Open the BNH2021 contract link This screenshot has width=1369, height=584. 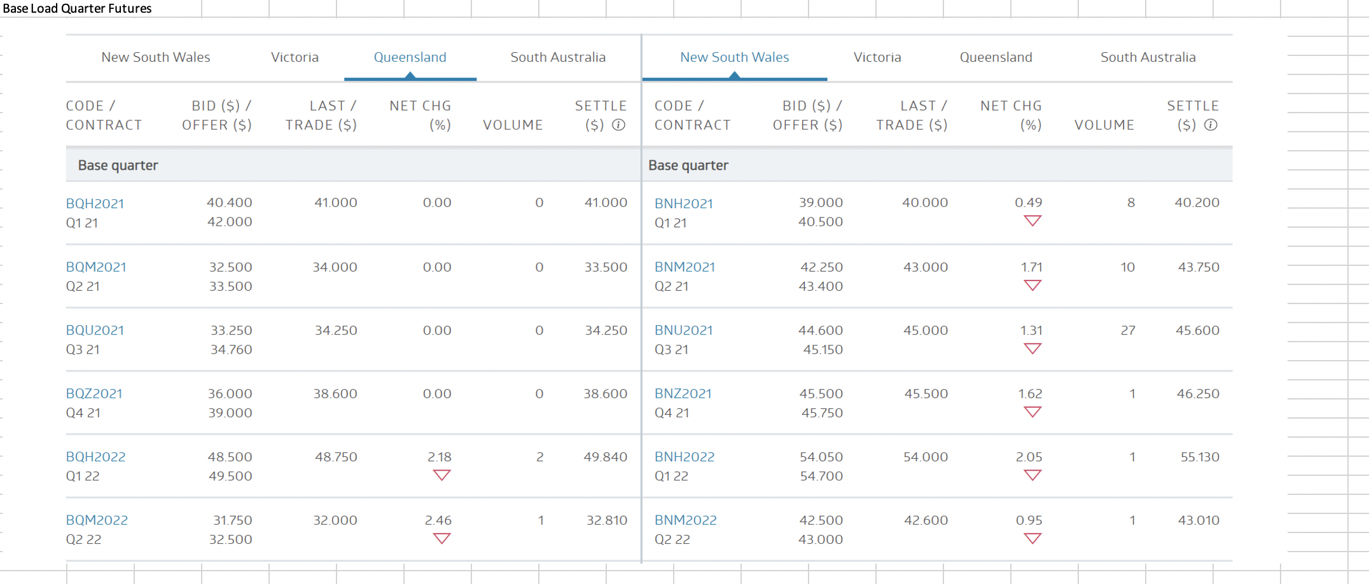coord(684,204)
